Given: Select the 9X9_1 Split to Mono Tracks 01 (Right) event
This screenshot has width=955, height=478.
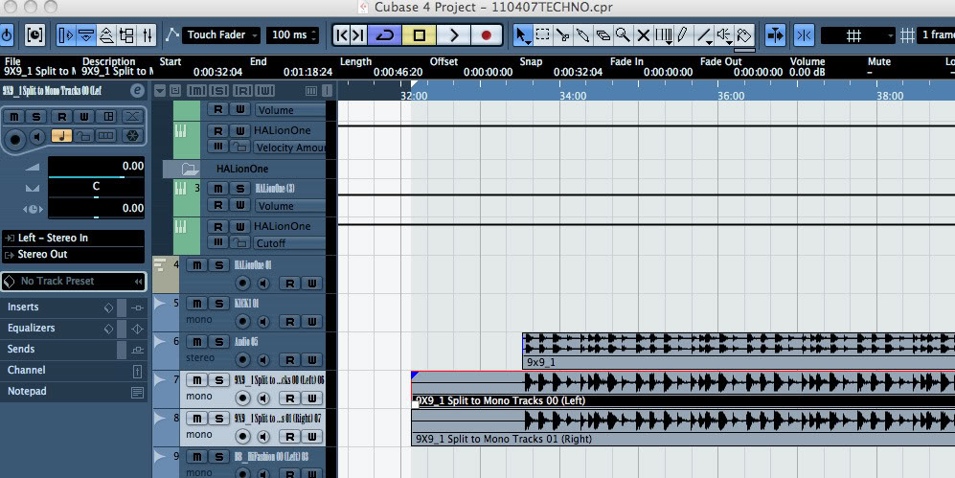Looking at the screenshot, I should 683,427.
